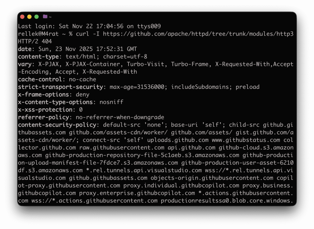Click the proxy.individual.githubcopilot.com URL
The height and width of the screenshot is (229, 314).
pos(181,185)
